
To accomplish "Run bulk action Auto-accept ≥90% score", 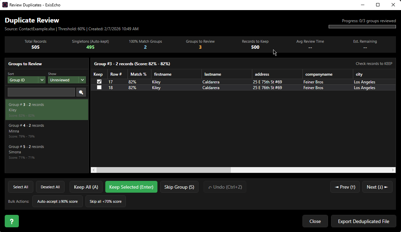I will click(57, 201).
